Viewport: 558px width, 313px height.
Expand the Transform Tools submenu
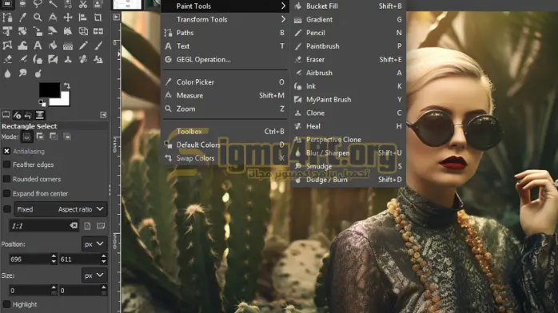point(225,19)
